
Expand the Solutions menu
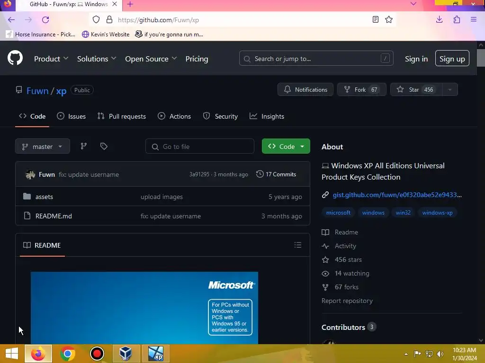[97, 59]
